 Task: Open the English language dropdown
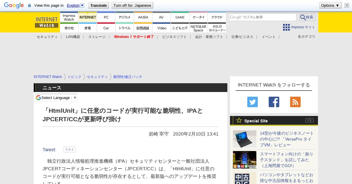[75, 5]
